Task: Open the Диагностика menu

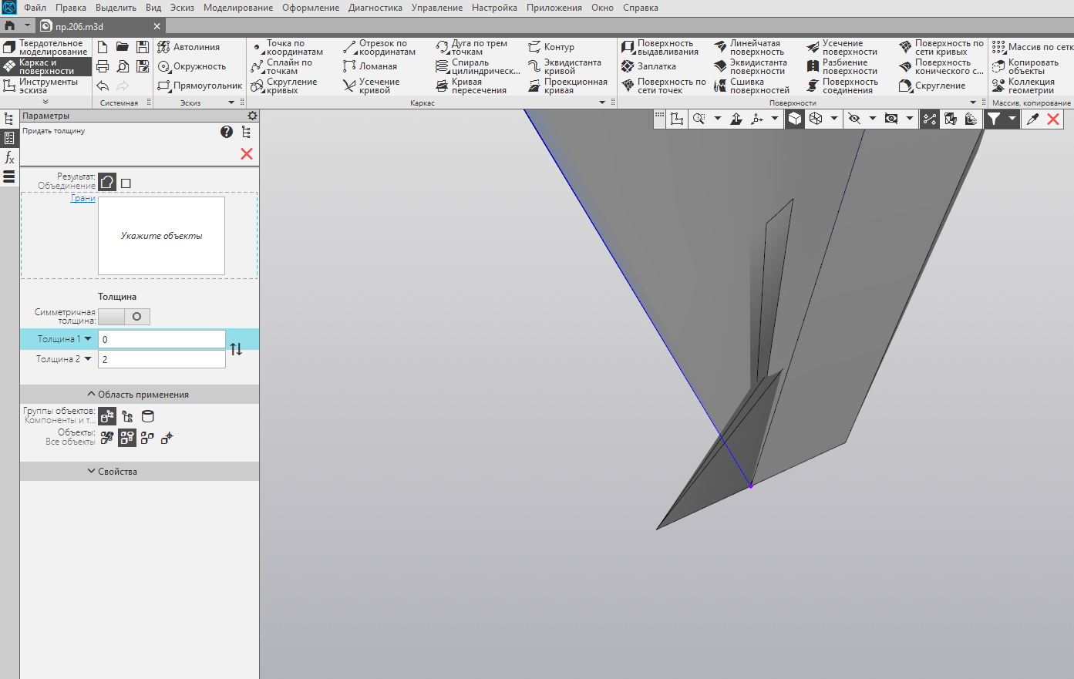Action: pyautogui.click(x=375, y=8)
